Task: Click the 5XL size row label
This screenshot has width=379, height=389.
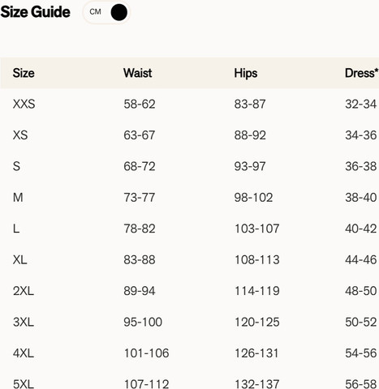Action: point(24,384)
